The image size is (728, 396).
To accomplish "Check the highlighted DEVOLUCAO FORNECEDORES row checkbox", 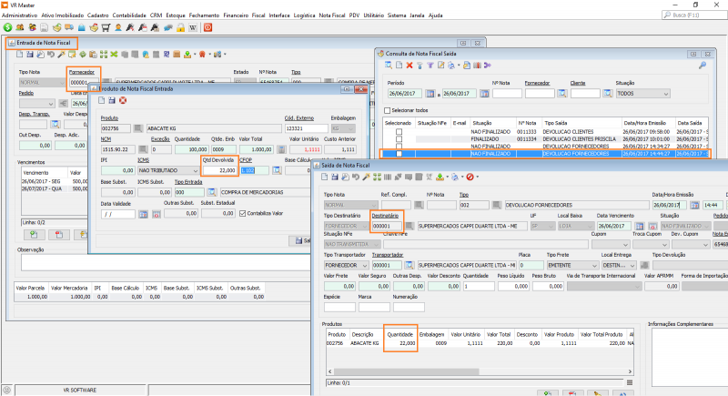I will [x=399, y=154].
